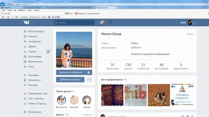Click the Группы icon in sidebar
This screenshot has width=209, height=117.
[x=25, y=51]
